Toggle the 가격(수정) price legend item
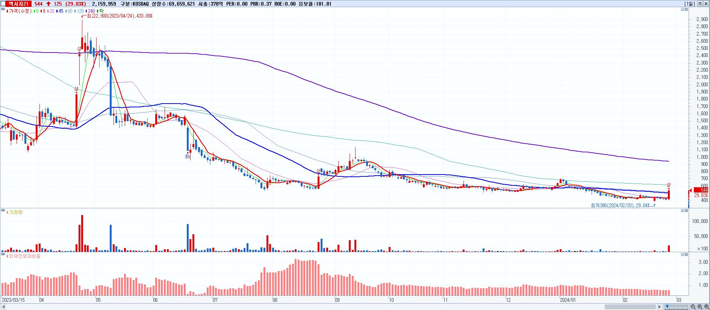Viewport: 710px width, 310px height. 20,11
